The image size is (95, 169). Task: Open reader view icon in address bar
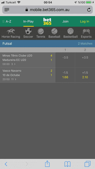coord(7,10)
